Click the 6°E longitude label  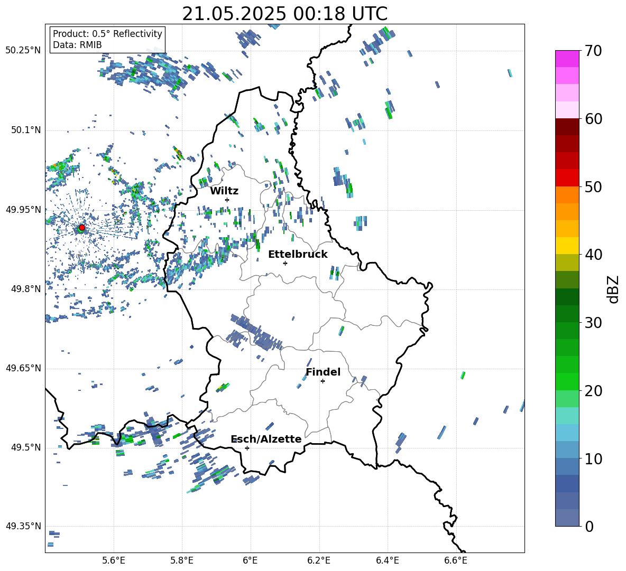[x=250, y=560]
